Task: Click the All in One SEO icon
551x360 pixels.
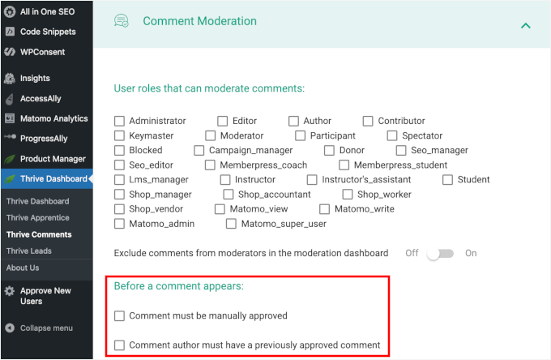Action: point(10,11)
